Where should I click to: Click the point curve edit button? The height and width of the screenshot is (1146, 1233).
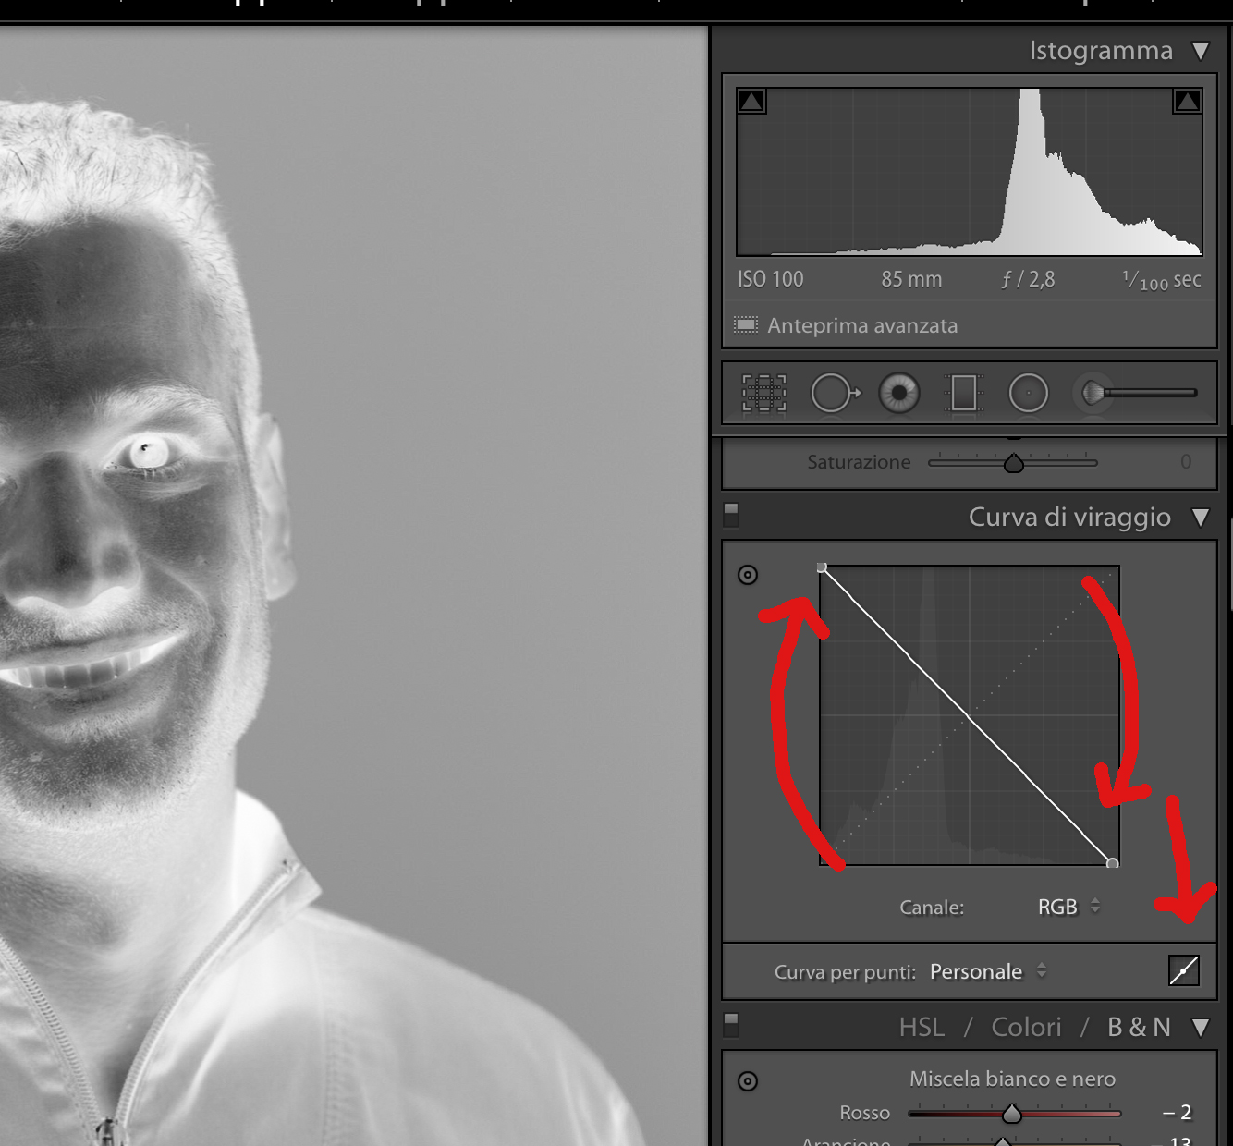[1183, 970]
